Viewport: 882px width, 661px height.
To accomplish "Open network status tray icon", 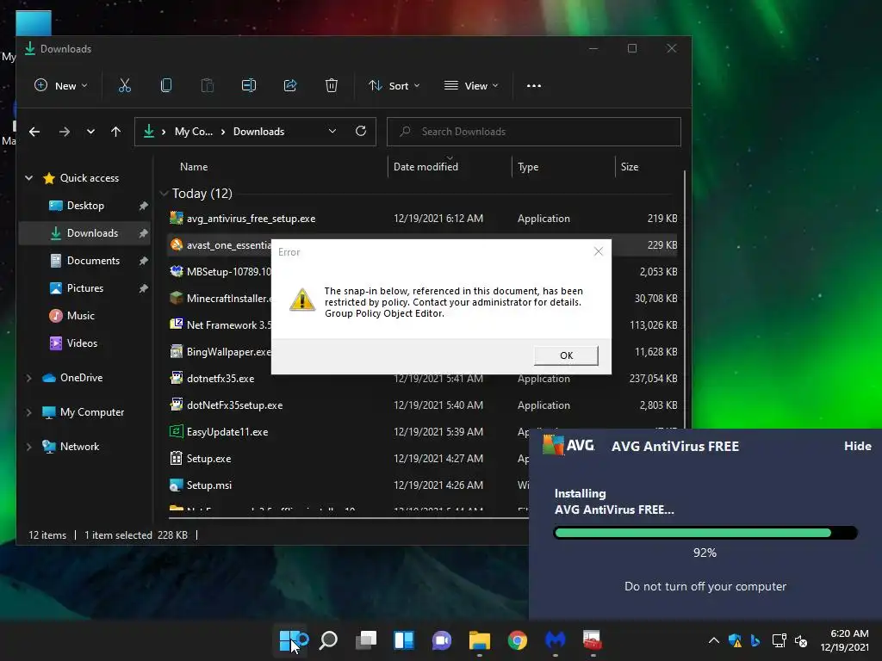I will pyautogui.click(x=779, y=640).
